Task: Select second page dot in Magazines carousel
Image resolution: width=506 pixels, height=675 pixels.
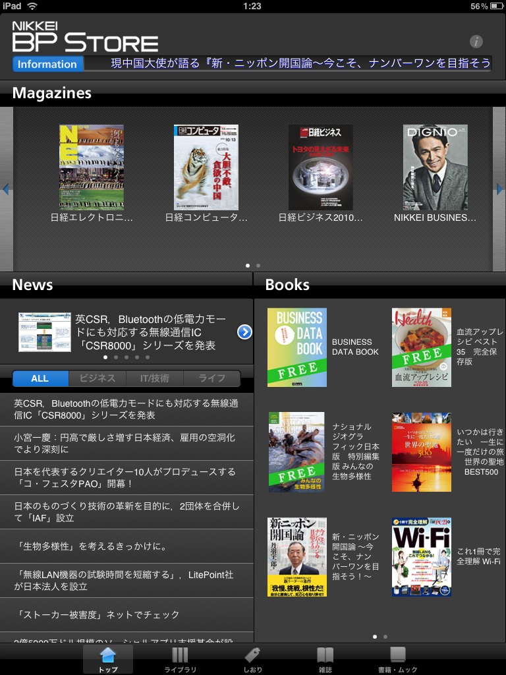Action: (258, 266)
